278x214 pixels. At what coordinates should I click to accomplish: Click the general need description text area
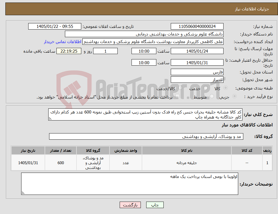145,115
